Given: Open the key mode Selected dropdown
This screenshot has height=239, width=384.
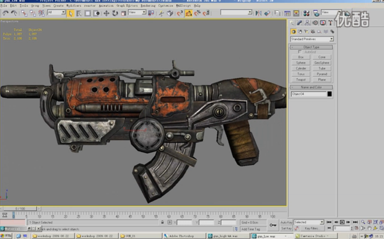Looking at the screenshot, I should pyautogui.click(x=309, y=222).
